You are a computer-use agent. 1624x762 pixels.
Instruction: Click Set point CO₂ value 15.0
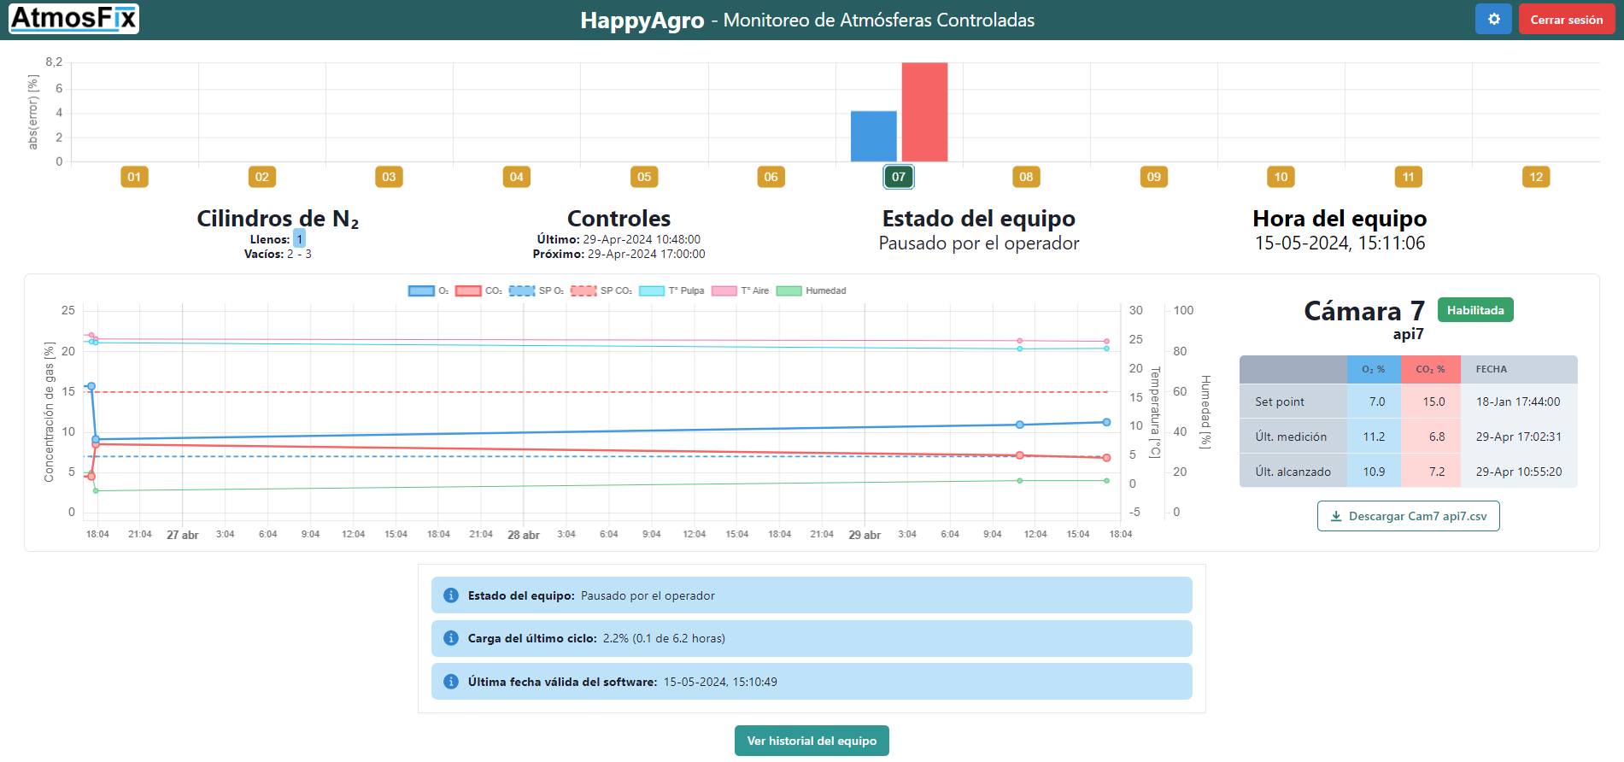coord(1433,402)
